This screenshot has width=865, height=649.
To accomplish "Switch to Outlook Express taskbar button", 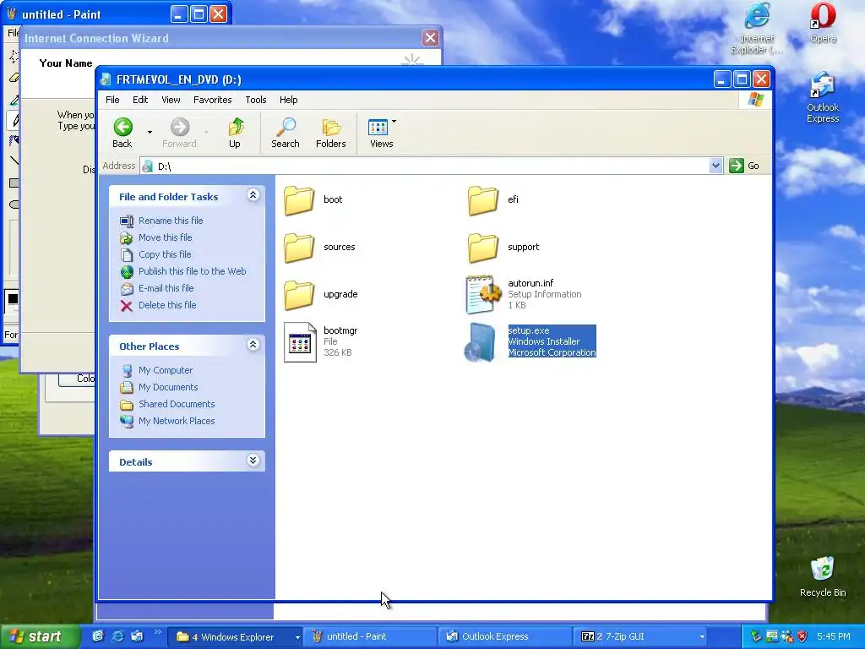I will [505, 637].
